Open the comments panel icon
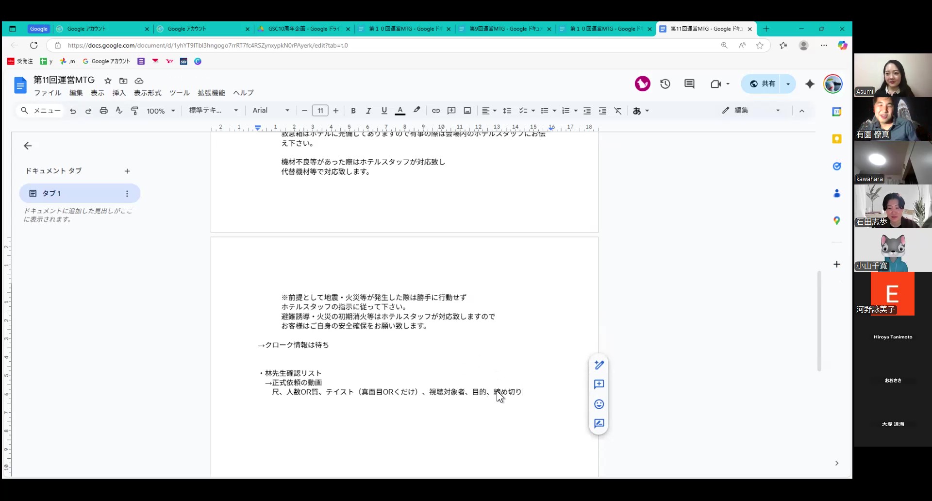 689,84
